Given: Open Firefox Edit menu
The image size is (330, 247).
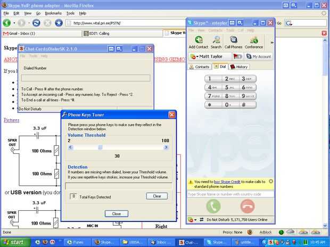Looking at the screenshot, I should pos(16,13).
